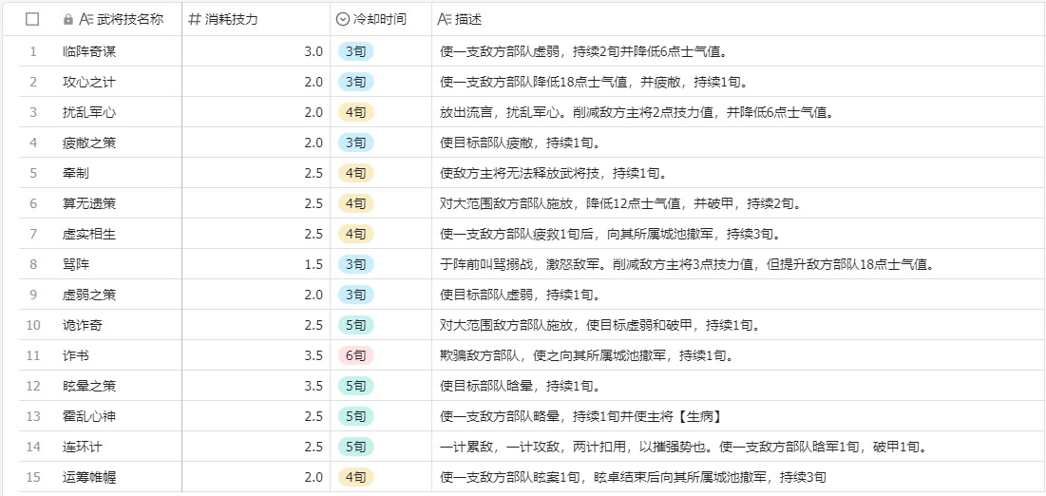The image size is (1046, 496).
Task: Click the yellow 4旬 tag for 牵制
Action: [x=356, y=173]
